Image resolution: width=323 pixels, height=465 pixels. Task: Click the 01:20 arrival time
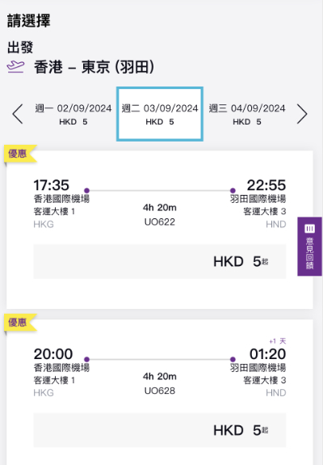[267, 354]
